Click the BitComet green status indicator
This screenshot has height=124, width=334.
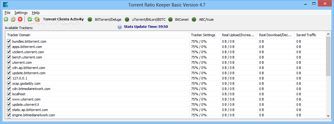pos(170,19)
